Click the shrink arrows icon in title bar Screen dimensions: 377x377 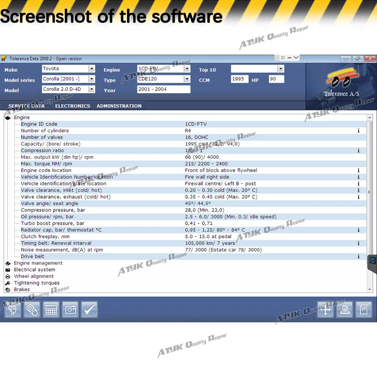click(283, 58)
